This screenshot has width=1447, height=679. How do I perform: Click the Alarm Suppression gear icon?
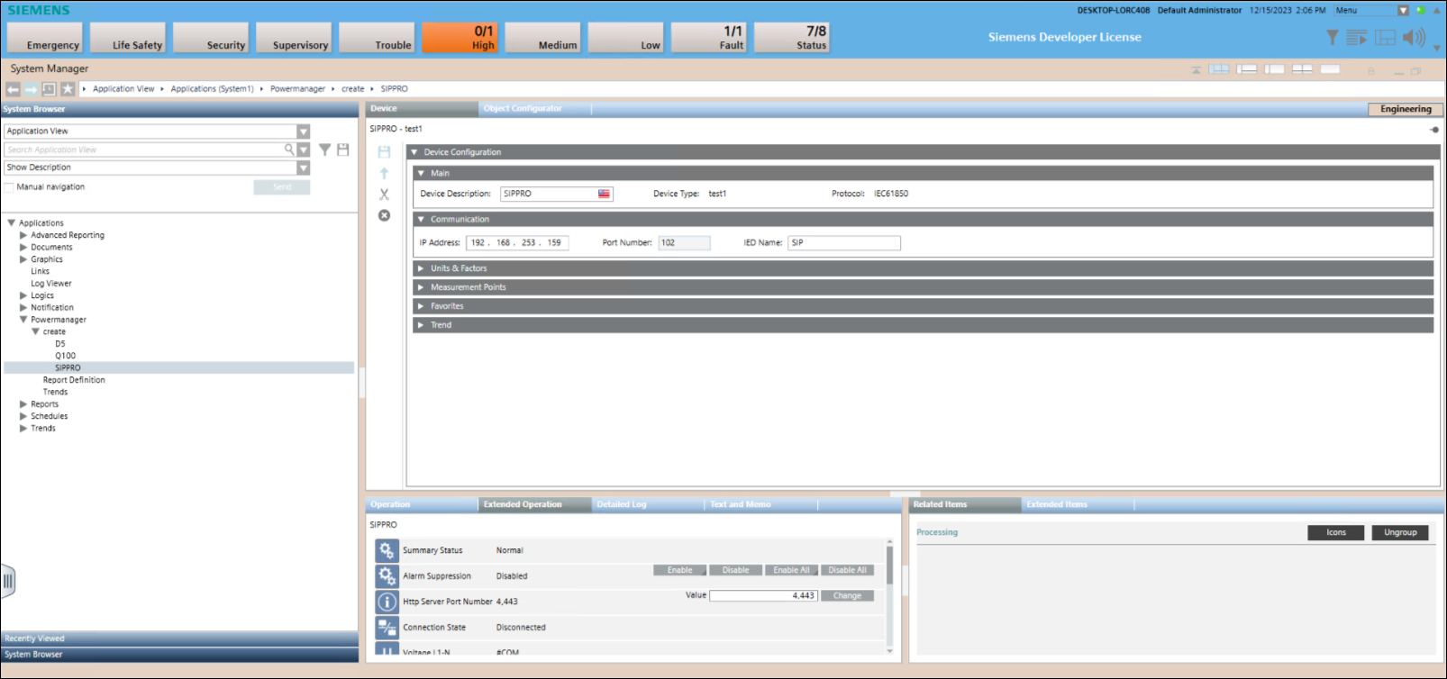pos(387,575)
